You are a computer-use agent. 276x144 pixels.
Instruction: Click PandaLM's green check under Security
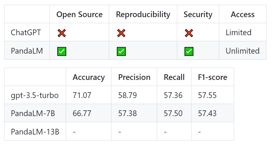point(189,51)
